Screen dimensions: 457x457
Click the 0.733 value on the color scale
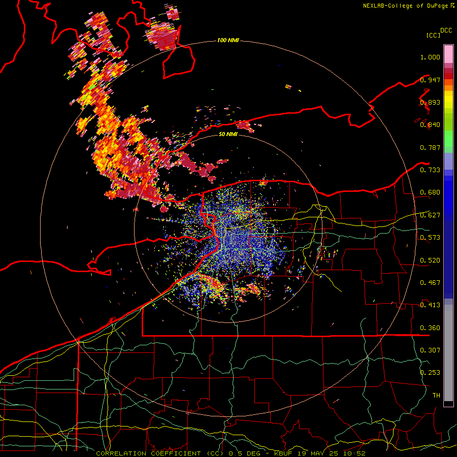point(430,170)
